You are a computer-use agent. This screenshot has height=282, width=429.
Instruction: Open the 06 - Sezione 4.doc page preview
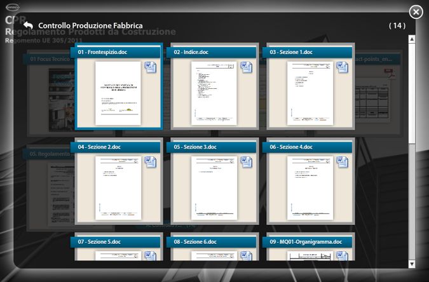pos(310,188)
